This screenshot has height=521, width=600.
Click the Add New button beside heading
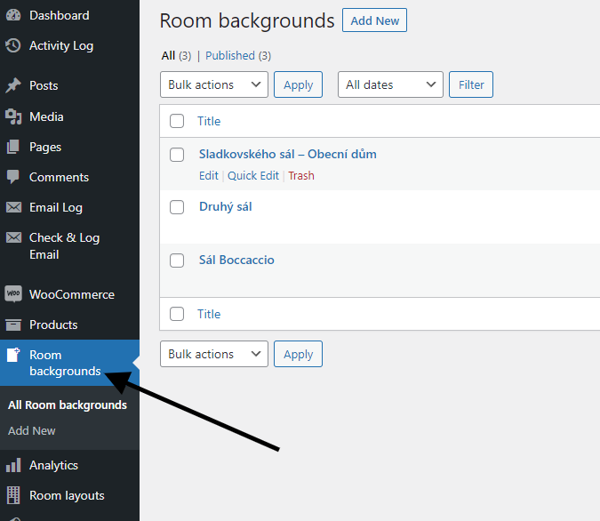374,20
